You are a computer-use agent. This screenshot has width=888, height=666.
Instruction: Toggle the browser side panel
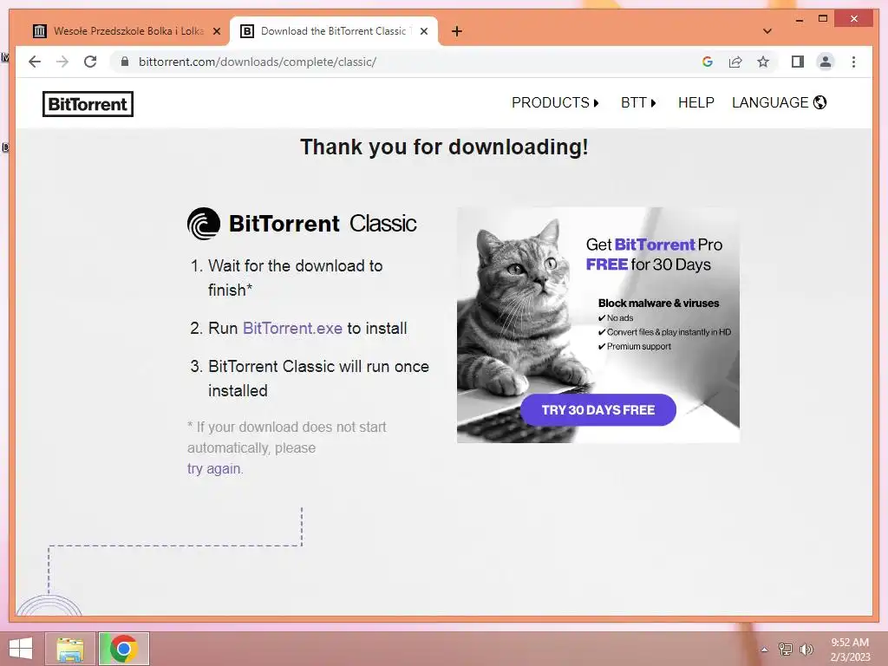[798, 62]
